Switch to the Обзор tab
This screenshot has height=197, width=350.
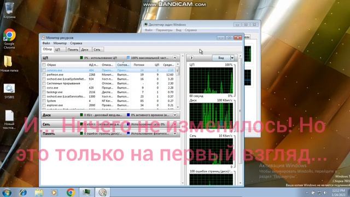[48, 49]
